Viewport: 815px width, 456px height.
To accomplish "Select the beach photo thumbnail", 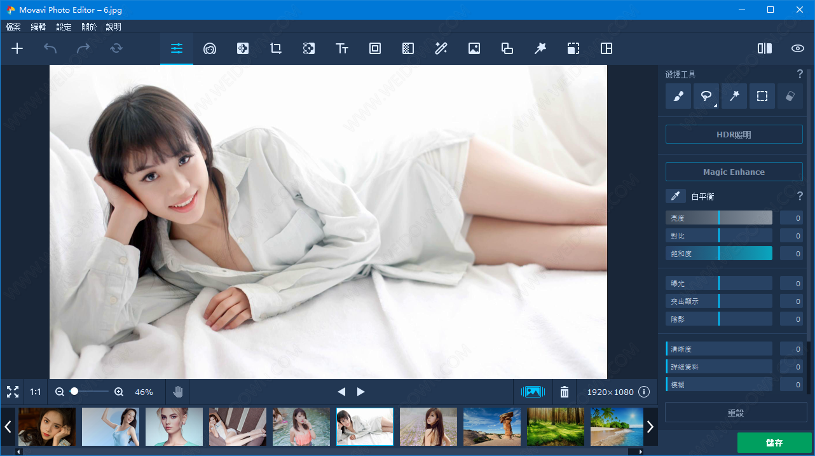I will pos(615,427).
